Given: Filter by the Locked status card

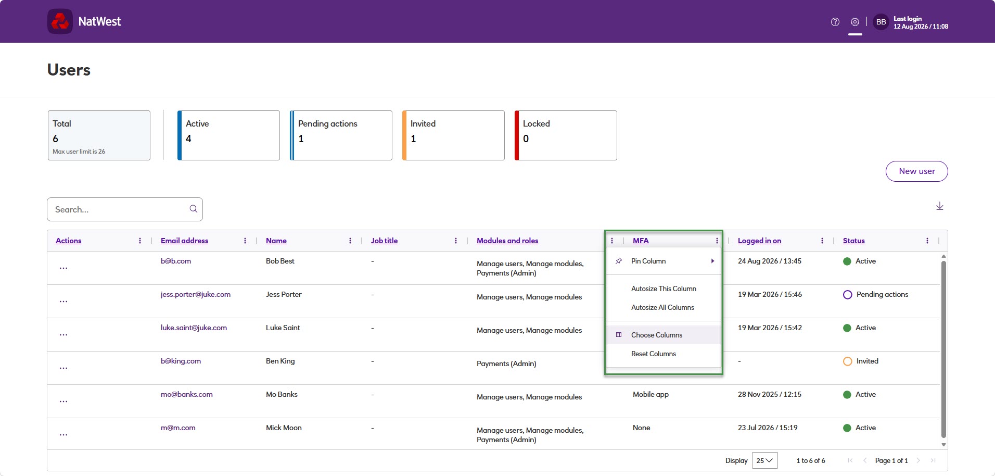Looking at the screenshot, I should click(566, 135).
